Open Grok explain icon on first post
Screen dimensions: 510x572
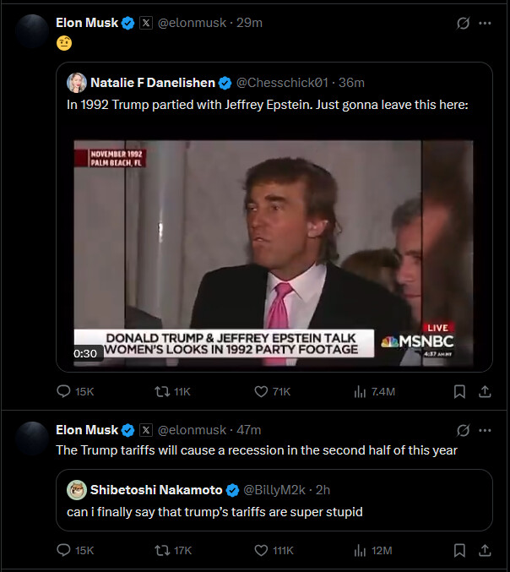coord(463,23)
